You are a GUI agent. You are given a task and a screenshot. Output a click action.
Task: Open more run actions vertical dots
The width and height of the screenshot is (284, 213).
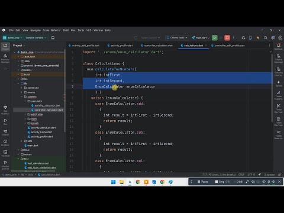point(234,38)
